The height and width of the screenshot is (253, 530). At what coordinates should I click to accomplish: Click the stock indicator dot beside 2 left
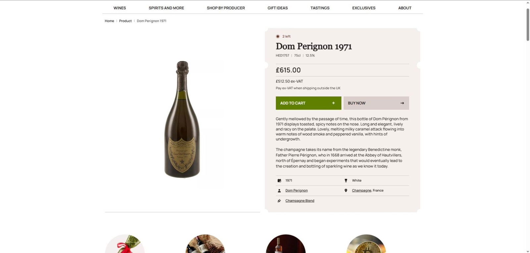click(x=278, y=36)
